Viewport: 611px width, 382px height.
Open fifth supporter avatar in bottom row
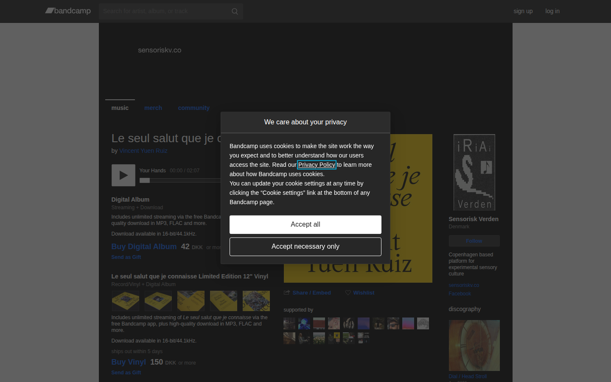(349, 338)
